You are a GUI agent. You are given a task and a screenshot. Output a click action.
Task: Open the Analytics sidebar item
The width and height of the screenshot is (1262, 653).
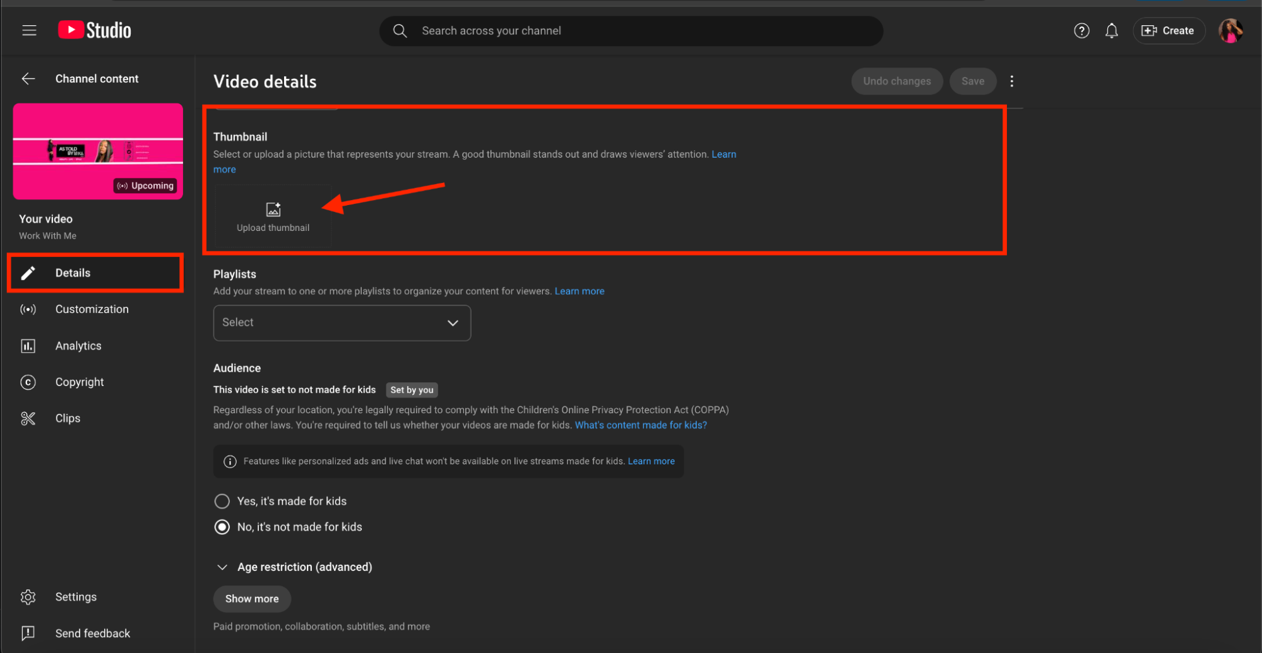pos(78,346)
